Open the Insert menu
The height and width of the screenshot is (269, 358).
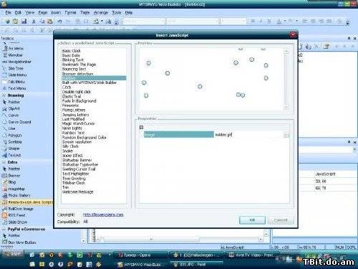(x=56, y=12)
